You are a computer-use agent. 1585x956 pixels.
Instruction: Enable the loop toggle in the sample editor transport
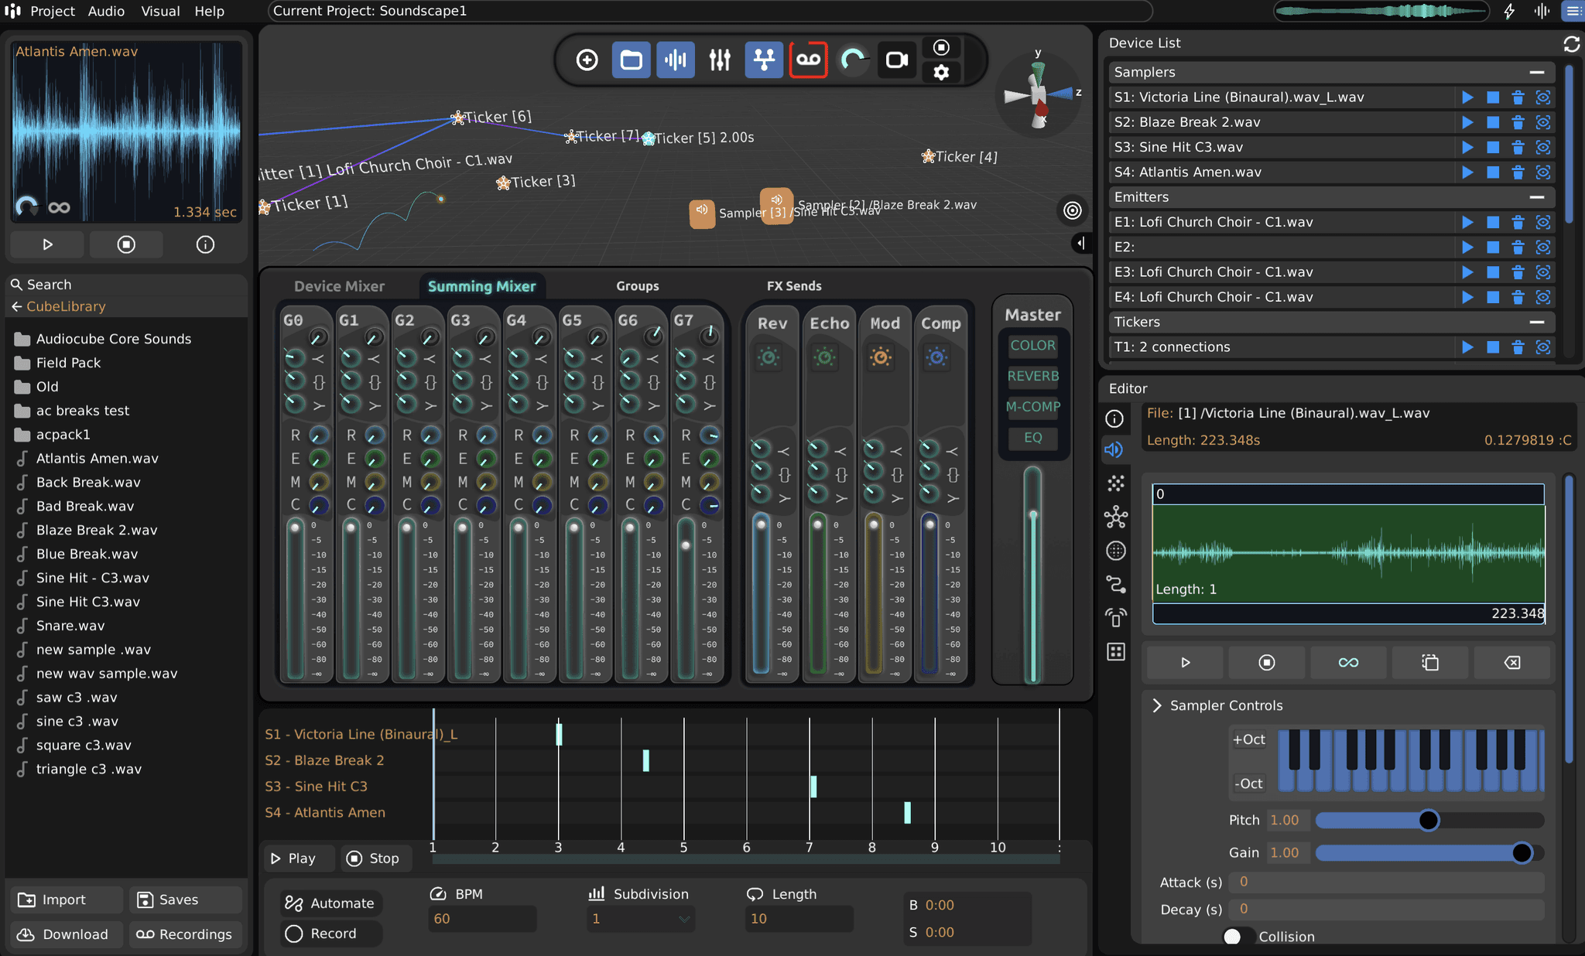coord(1348,662)
